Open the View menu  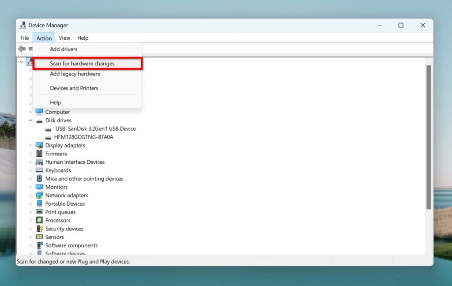[x=64, y=38]
